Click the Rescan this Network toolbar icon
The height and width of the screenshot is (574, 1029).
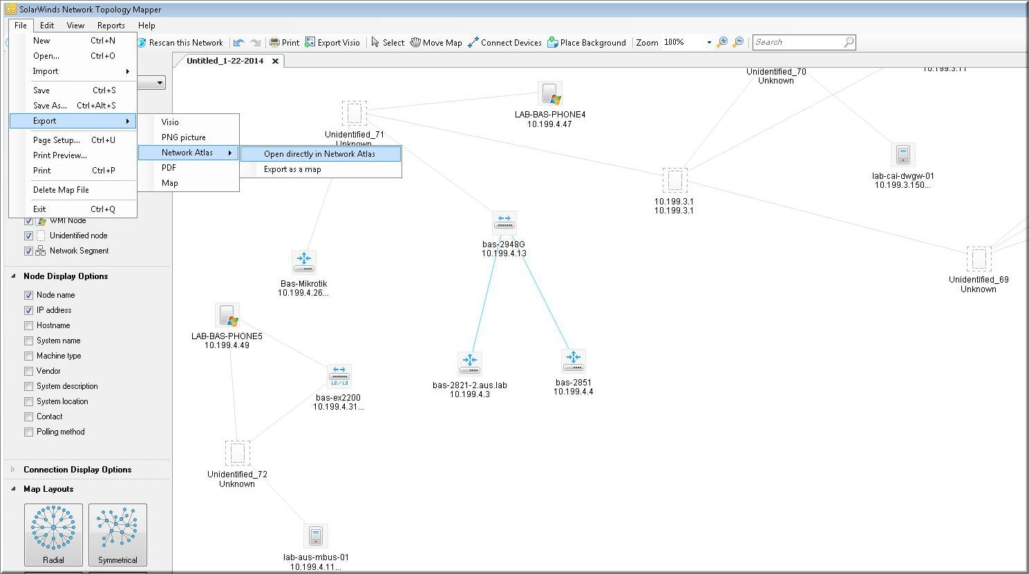click(x=142, y=42)
